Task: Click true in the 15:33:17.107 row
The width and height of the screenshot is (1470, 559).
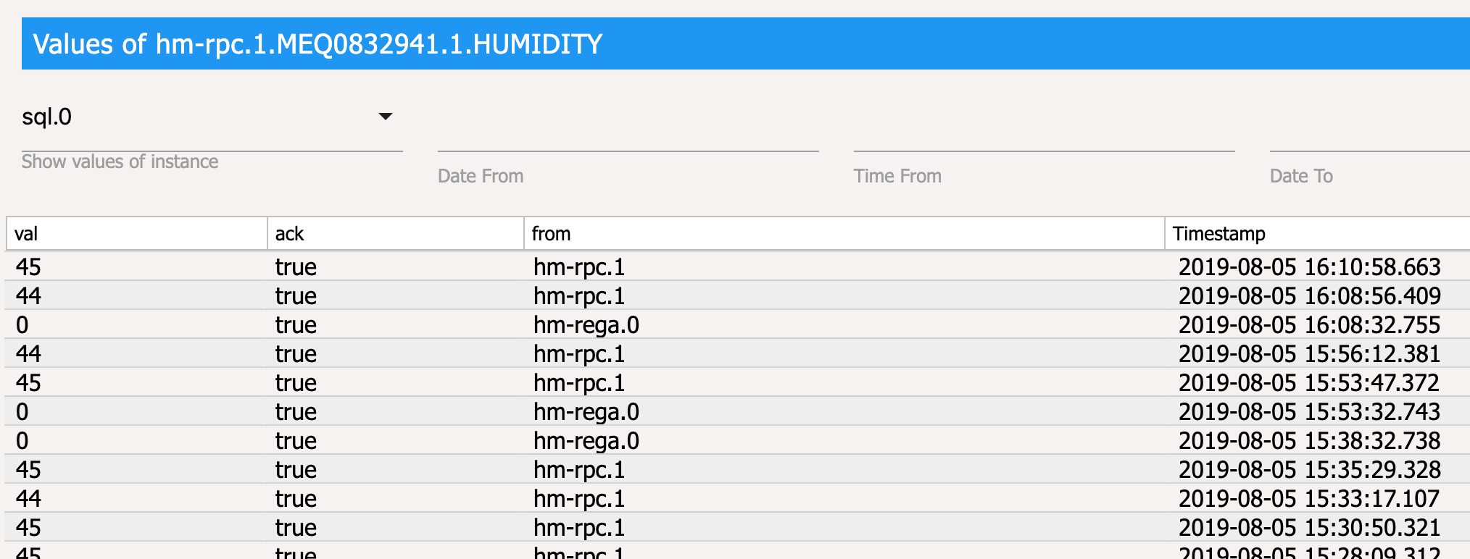Action: [x=296, y=499]
